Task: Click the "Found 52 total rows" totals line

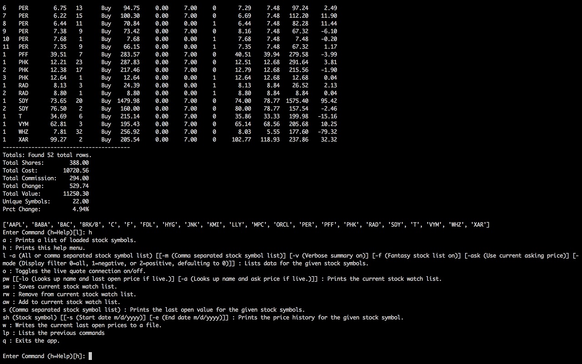Action: pyautogui.click(x=47, y=155)
